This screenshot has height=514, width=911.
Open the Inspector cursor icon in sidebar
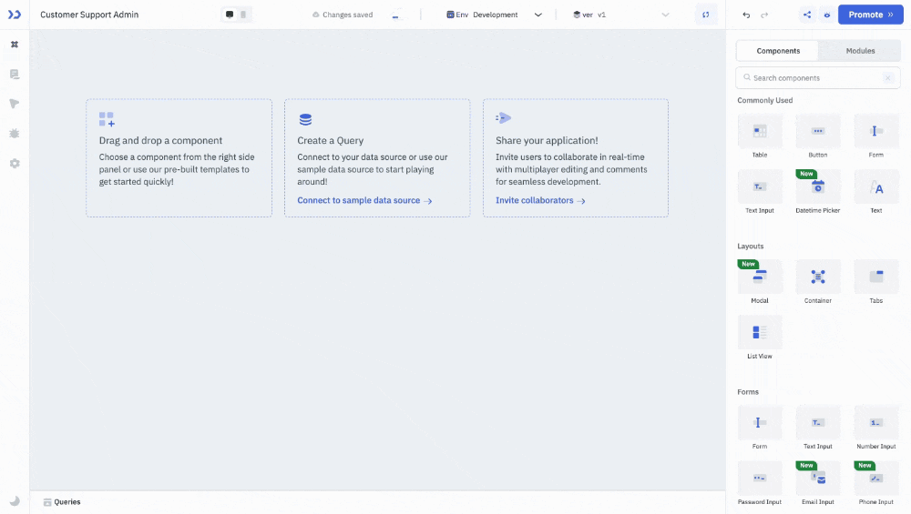click(x=15, y=104)
